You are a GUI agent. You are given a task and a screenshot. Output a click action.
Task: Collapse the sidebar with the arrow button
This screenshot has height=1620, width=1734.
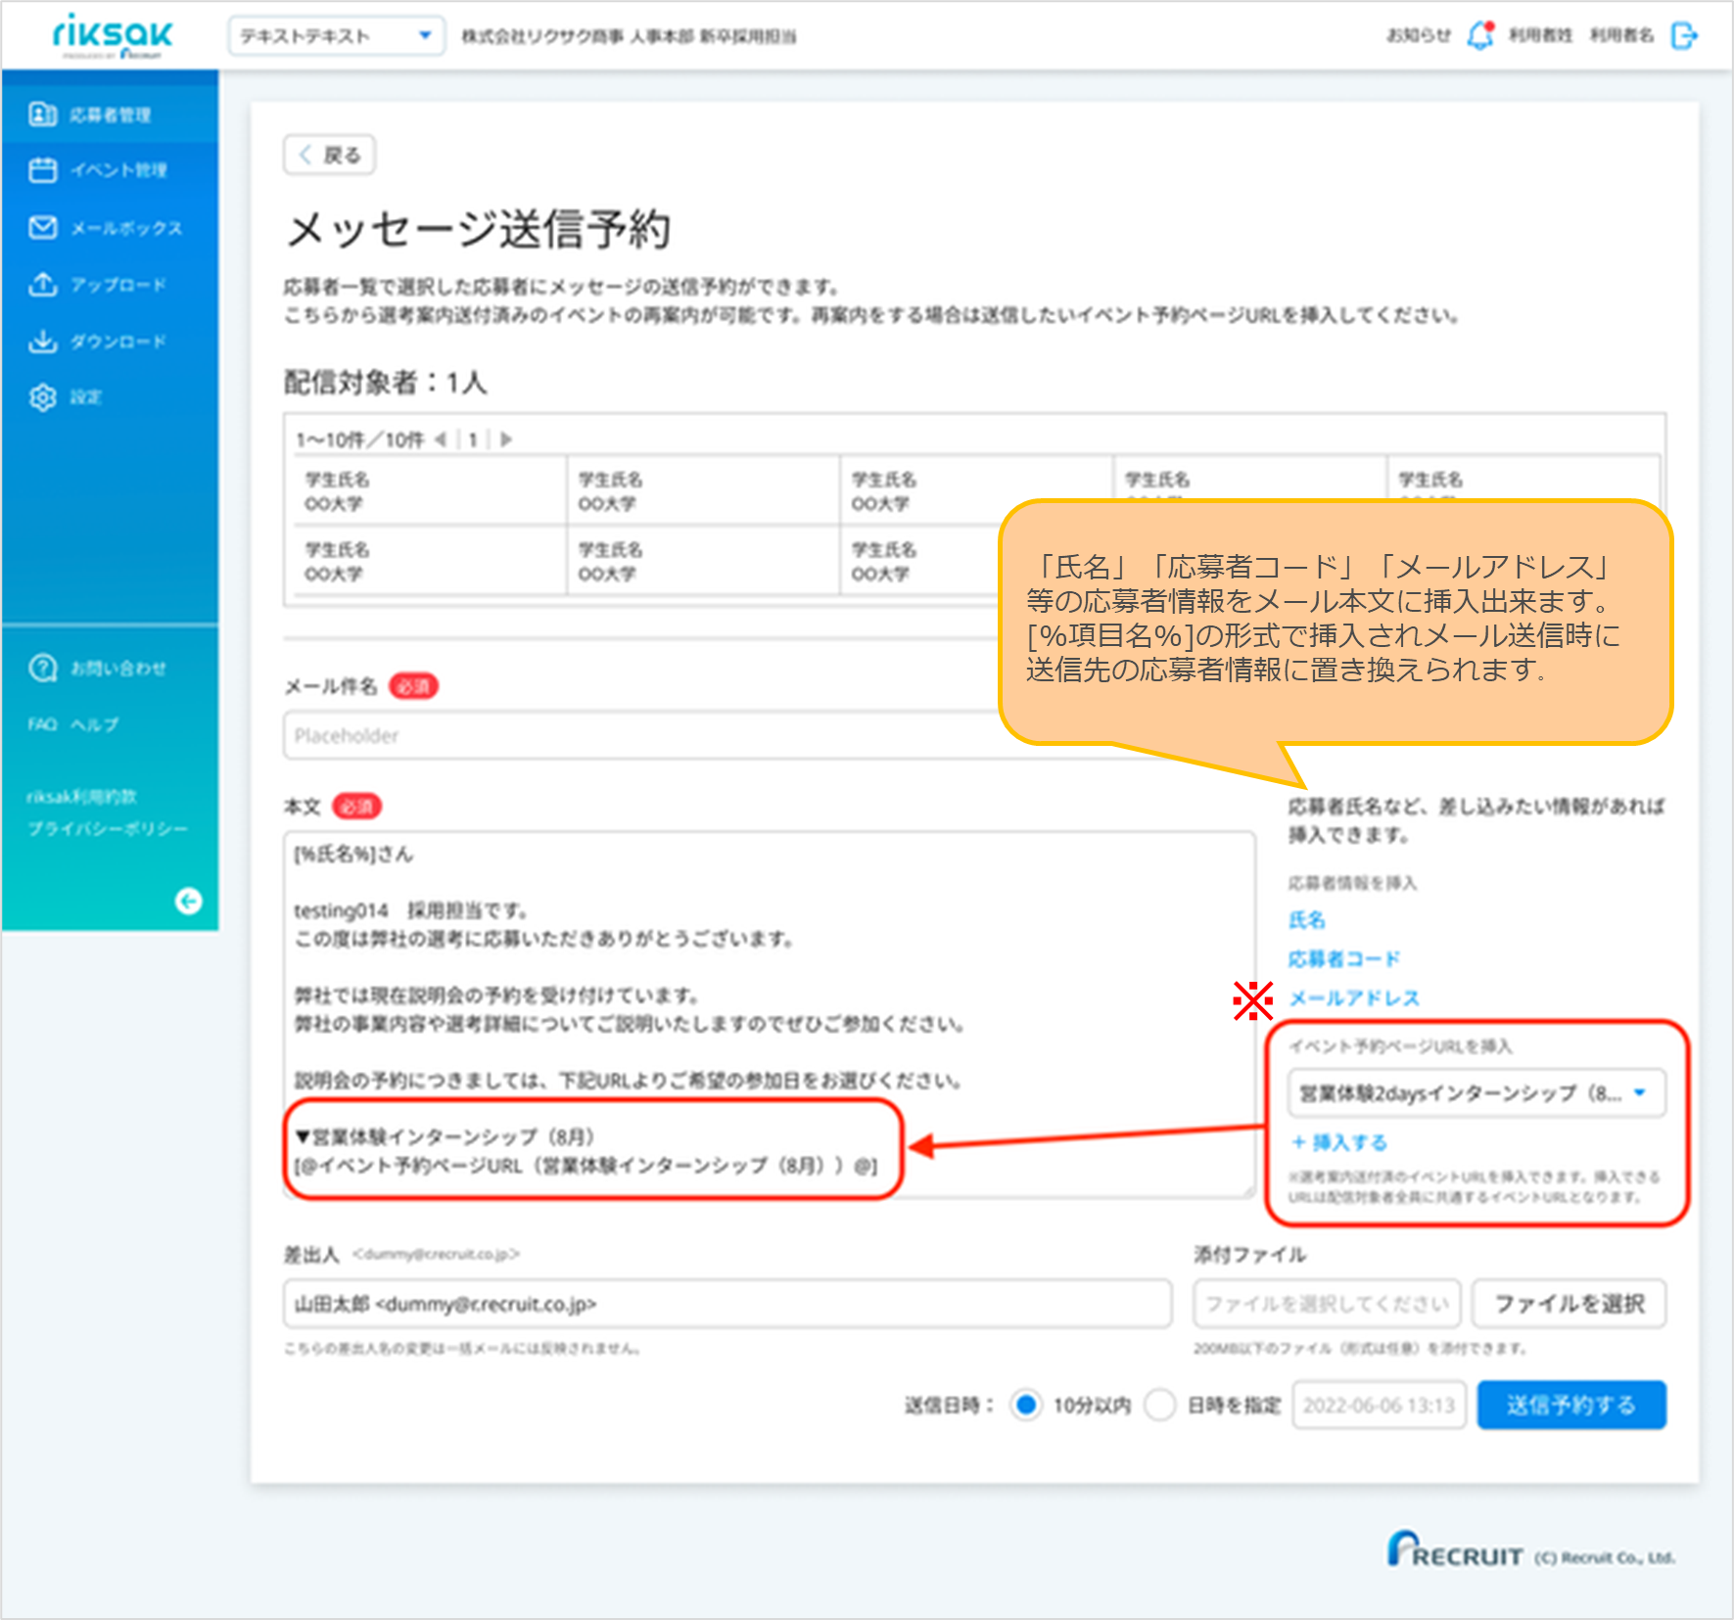189,902
